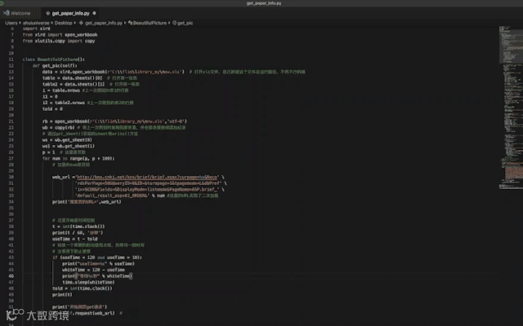The image size is (523, 326).
Task: Click the 'for num in range(p, p + 100):' line
Action: point(78,159)
